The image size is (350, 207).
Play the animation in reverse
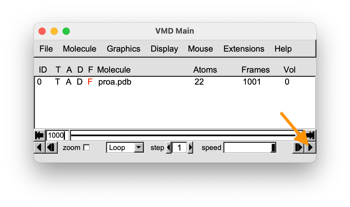(39, 148)
